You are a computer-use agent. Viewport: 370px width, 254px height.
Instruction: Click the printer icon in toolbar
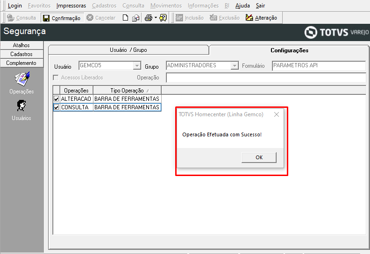(x=149, y=18)
